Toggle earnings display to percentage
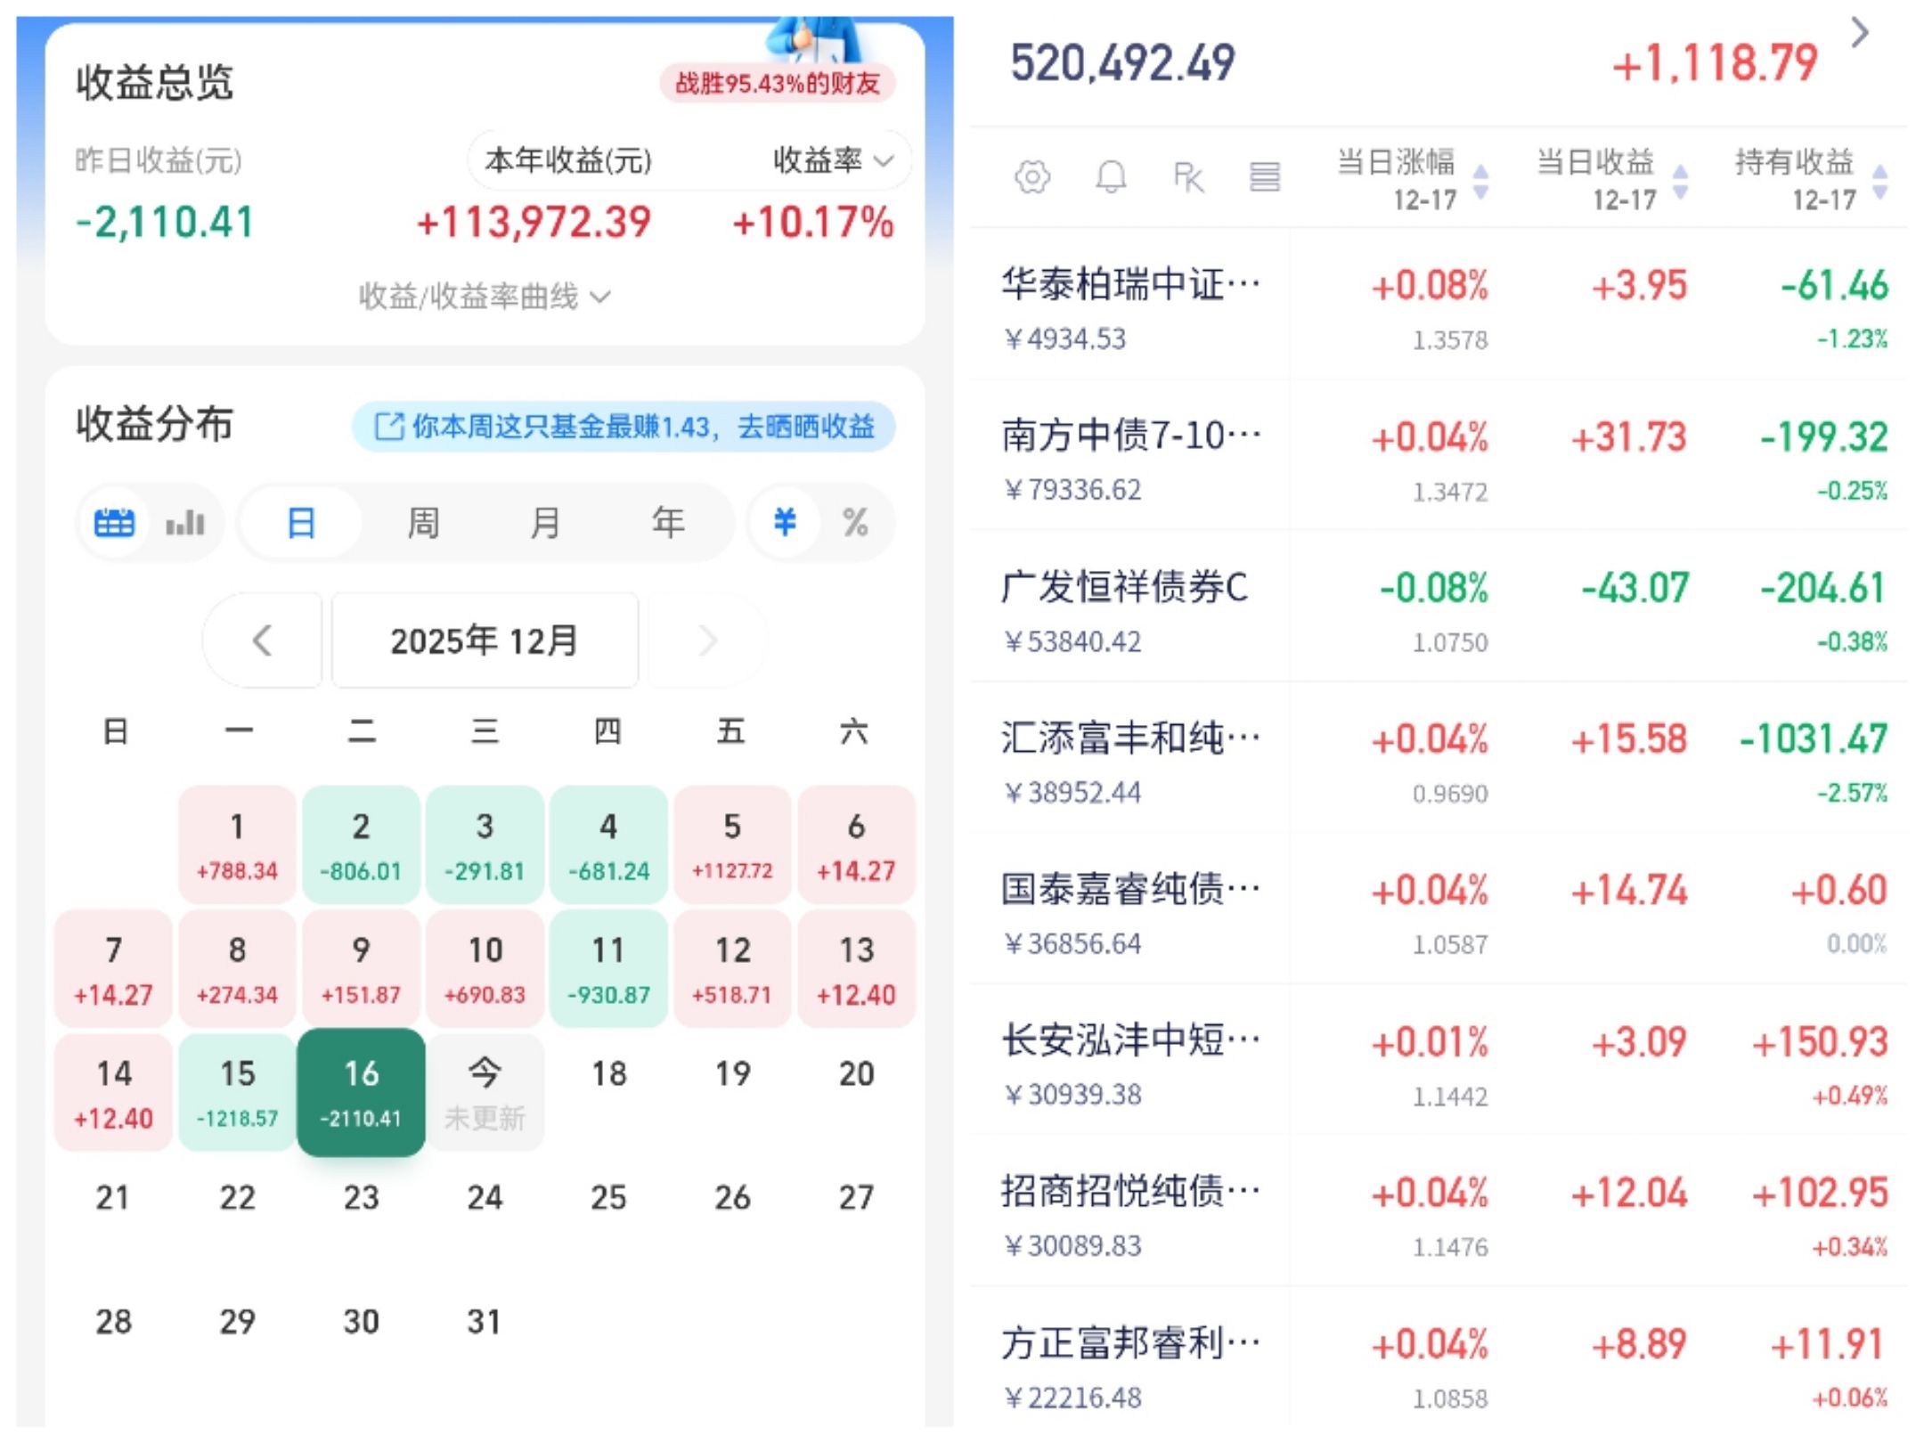This screenshot has height=1443, width=1924. pyautogui.click(x=855, y=523)
